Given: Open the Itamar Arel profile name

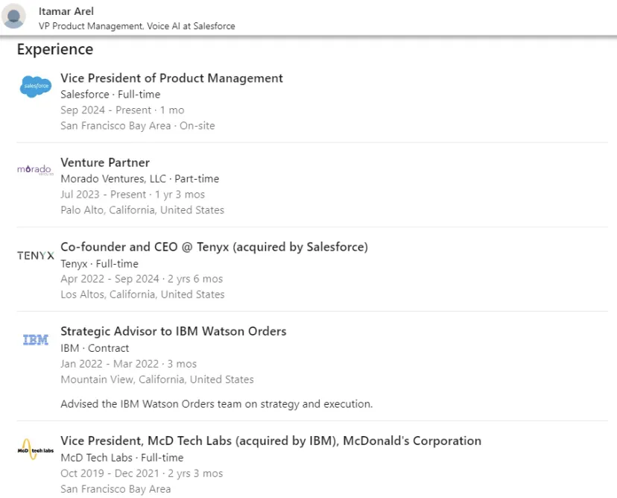Looking at the screenshot, I should (66, 11).
